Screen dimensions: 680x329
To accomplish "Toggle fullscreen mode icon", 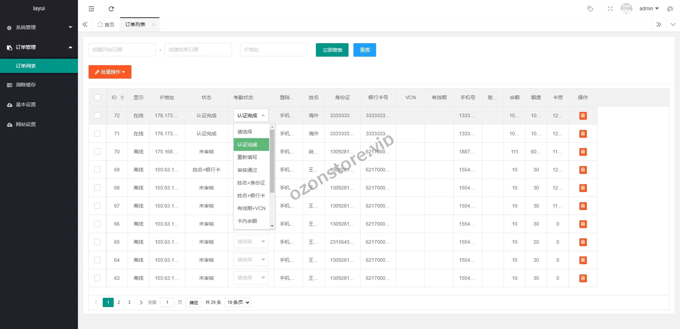I will [610, 9].
